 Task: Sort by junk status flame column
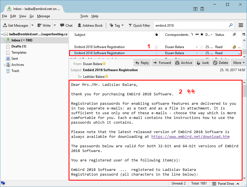point(157,34)
